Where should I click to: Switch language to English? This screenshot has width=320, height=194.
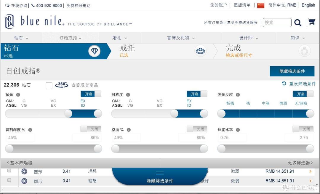point(308,5)
